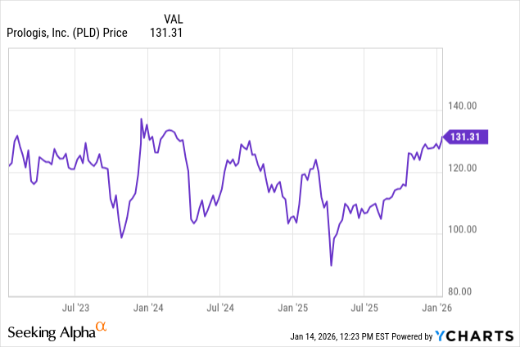The height and width of the screenshot is (347, 520).
Task: Click the Jan '25 x-axis label
Action: click(x=292, y=308)
